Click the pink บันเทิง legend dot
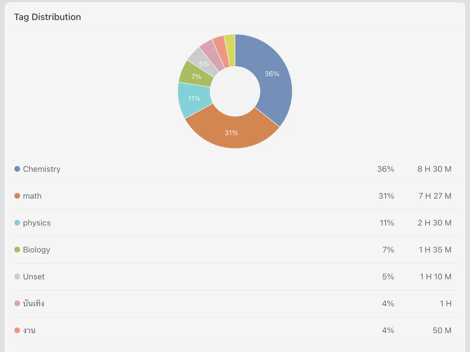 coord(17,304)
